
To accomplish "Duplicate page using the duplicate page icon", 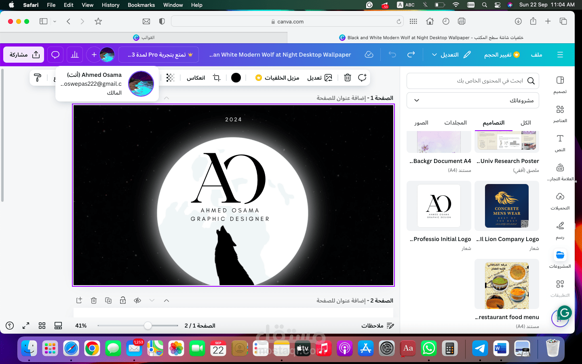I will [108, 301].
